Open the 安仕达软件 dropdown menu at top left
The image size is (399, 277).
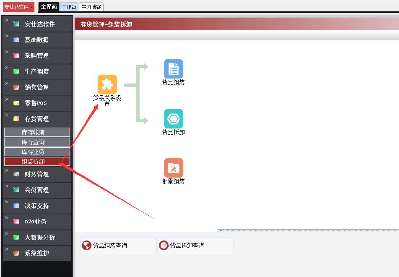[x=19, y=7]
